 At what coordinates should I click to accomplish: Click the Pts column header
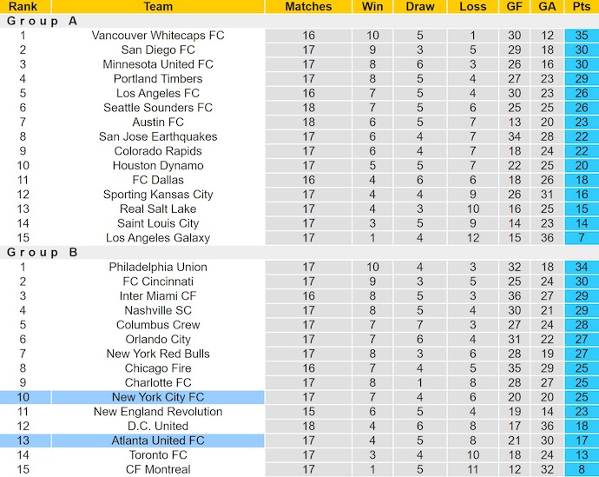(581, 6)
